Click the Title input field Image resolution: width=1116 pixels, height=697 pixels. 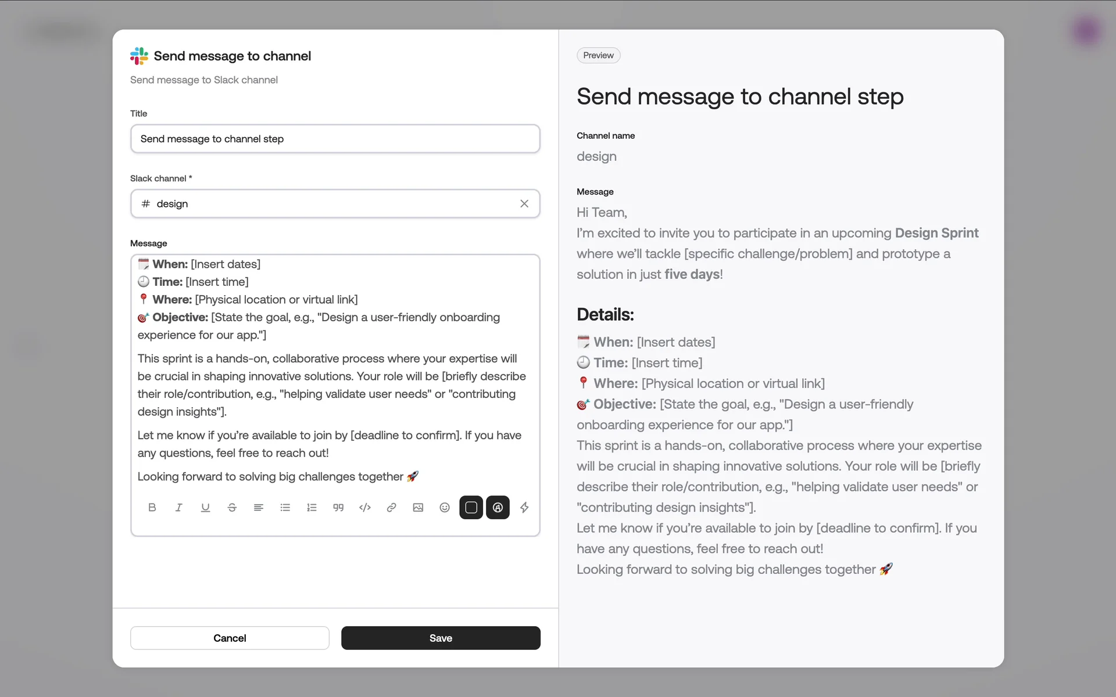coord(335,139)
